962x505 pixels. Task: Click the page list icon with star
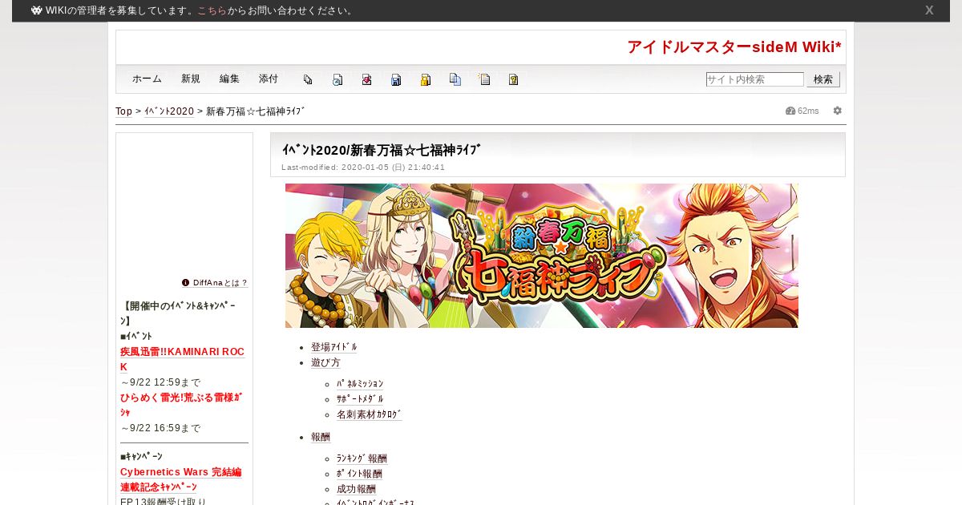click(x=484, y=79)
